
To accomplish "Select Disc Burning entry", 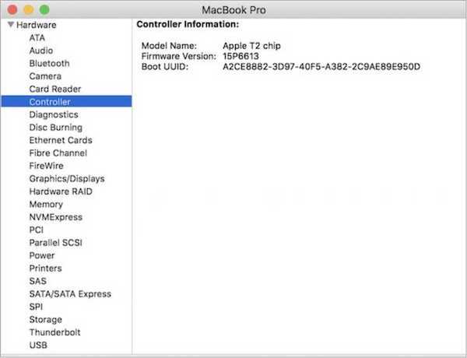I will point(56,128).
